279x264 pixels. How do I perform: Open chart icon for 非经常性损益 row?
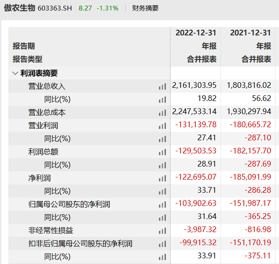tap(162, 231)
